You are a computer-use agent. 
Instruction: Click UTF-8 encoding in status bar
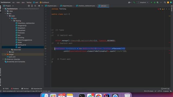click(159, 91)
